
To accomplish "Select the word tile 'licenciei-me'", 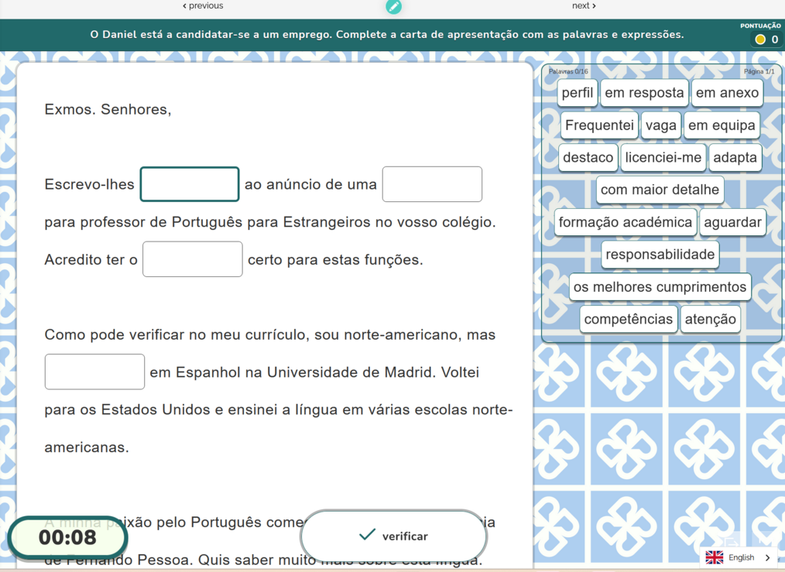I will [663, 157].
